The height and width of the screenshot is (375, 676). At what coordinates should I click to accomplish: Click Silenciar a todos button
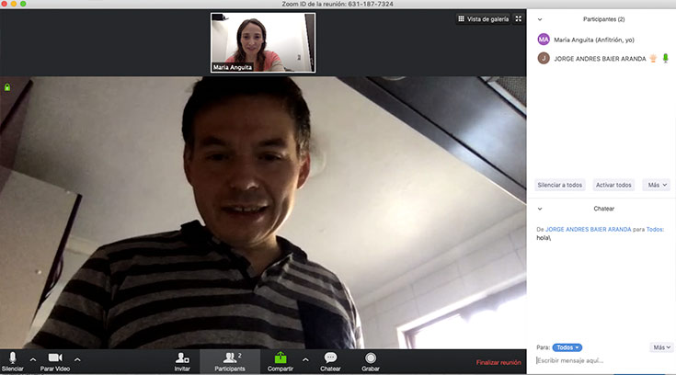[560, 185]
